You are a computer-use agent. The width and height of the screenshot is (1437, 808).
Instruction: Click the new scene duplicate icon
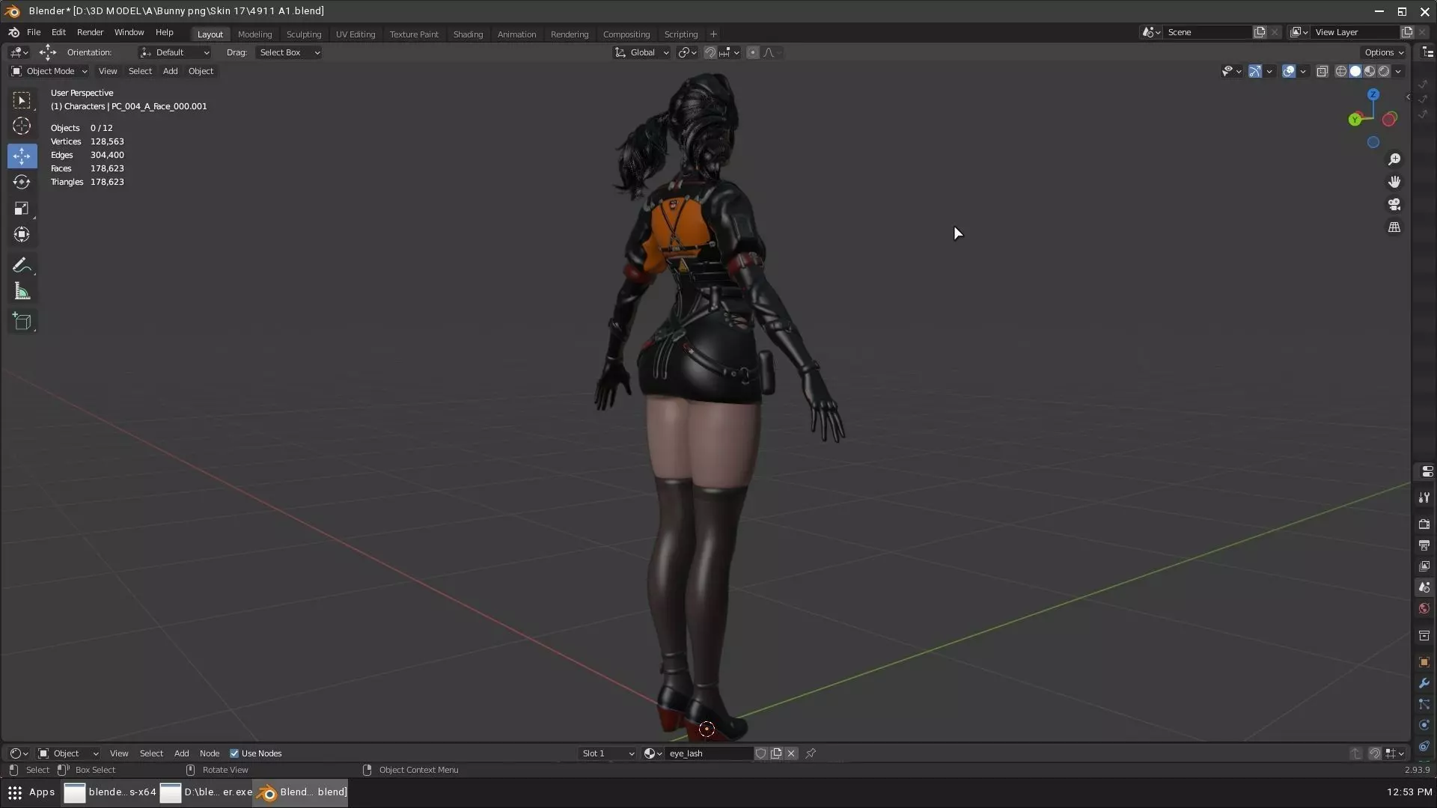tap(1260, 32)
